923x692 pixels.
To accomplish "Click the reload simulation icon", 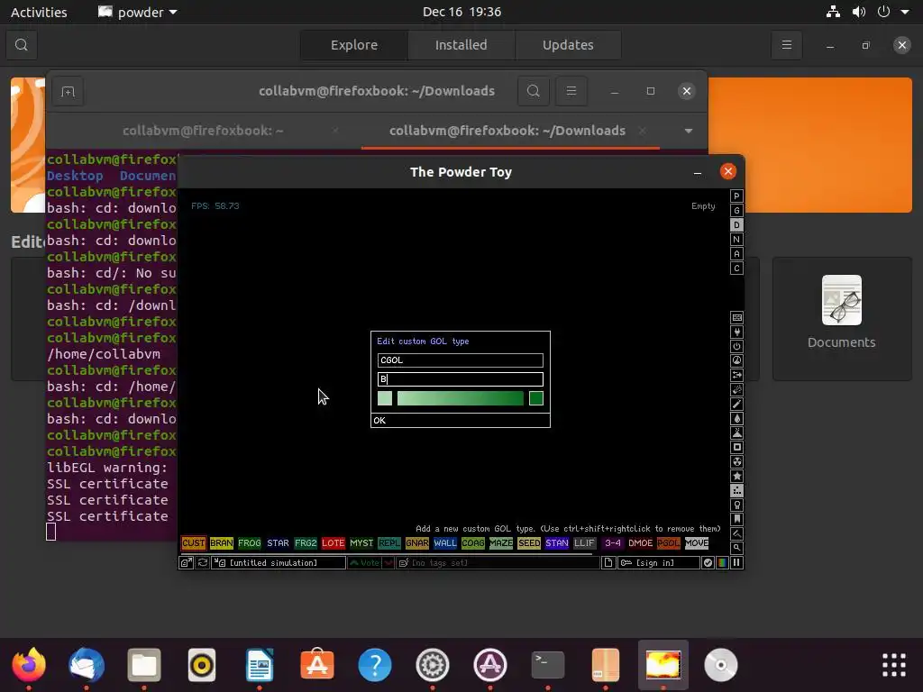I will 203,563.
